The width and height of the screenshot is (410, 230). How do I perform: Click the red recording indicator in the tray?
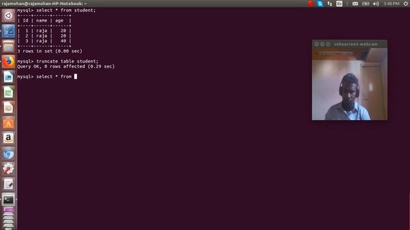click(x=310, y=3)
